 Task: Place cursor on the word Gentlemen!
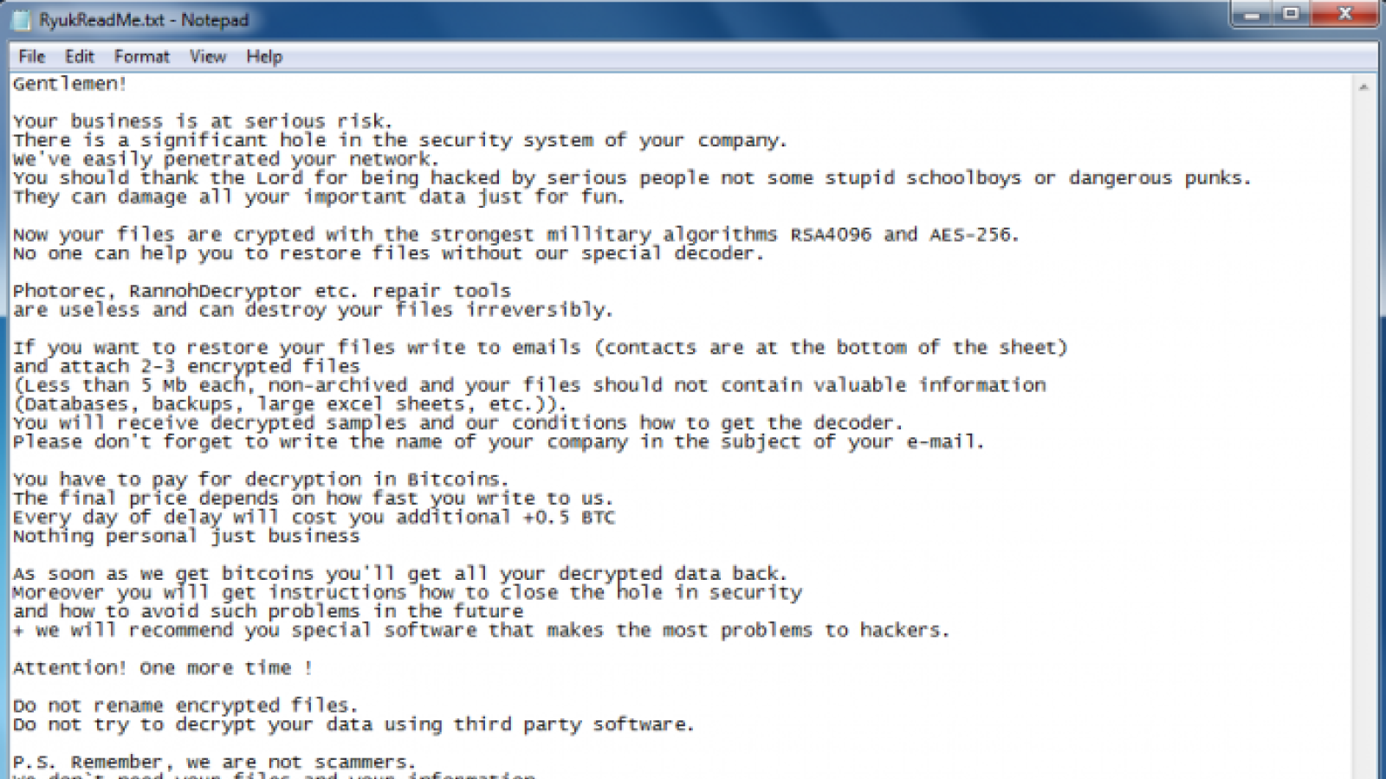[x=69, y=84]
